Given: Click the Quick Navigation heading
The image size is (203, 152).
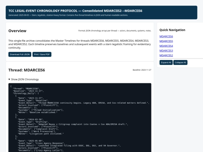Looking at the screenshot, I should point(172,30).
